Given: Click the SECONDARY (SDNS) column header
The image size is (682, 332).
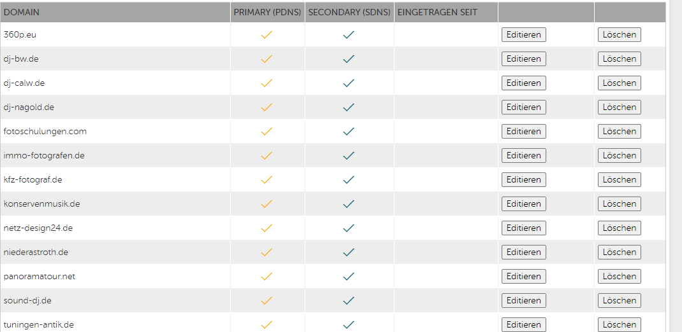Looking at the screenshot, I should click(x=349, y=12).
